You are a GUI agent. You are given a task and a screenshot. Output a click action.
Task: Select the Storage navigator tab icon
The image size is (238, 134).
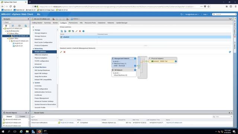tap(19, 26)
